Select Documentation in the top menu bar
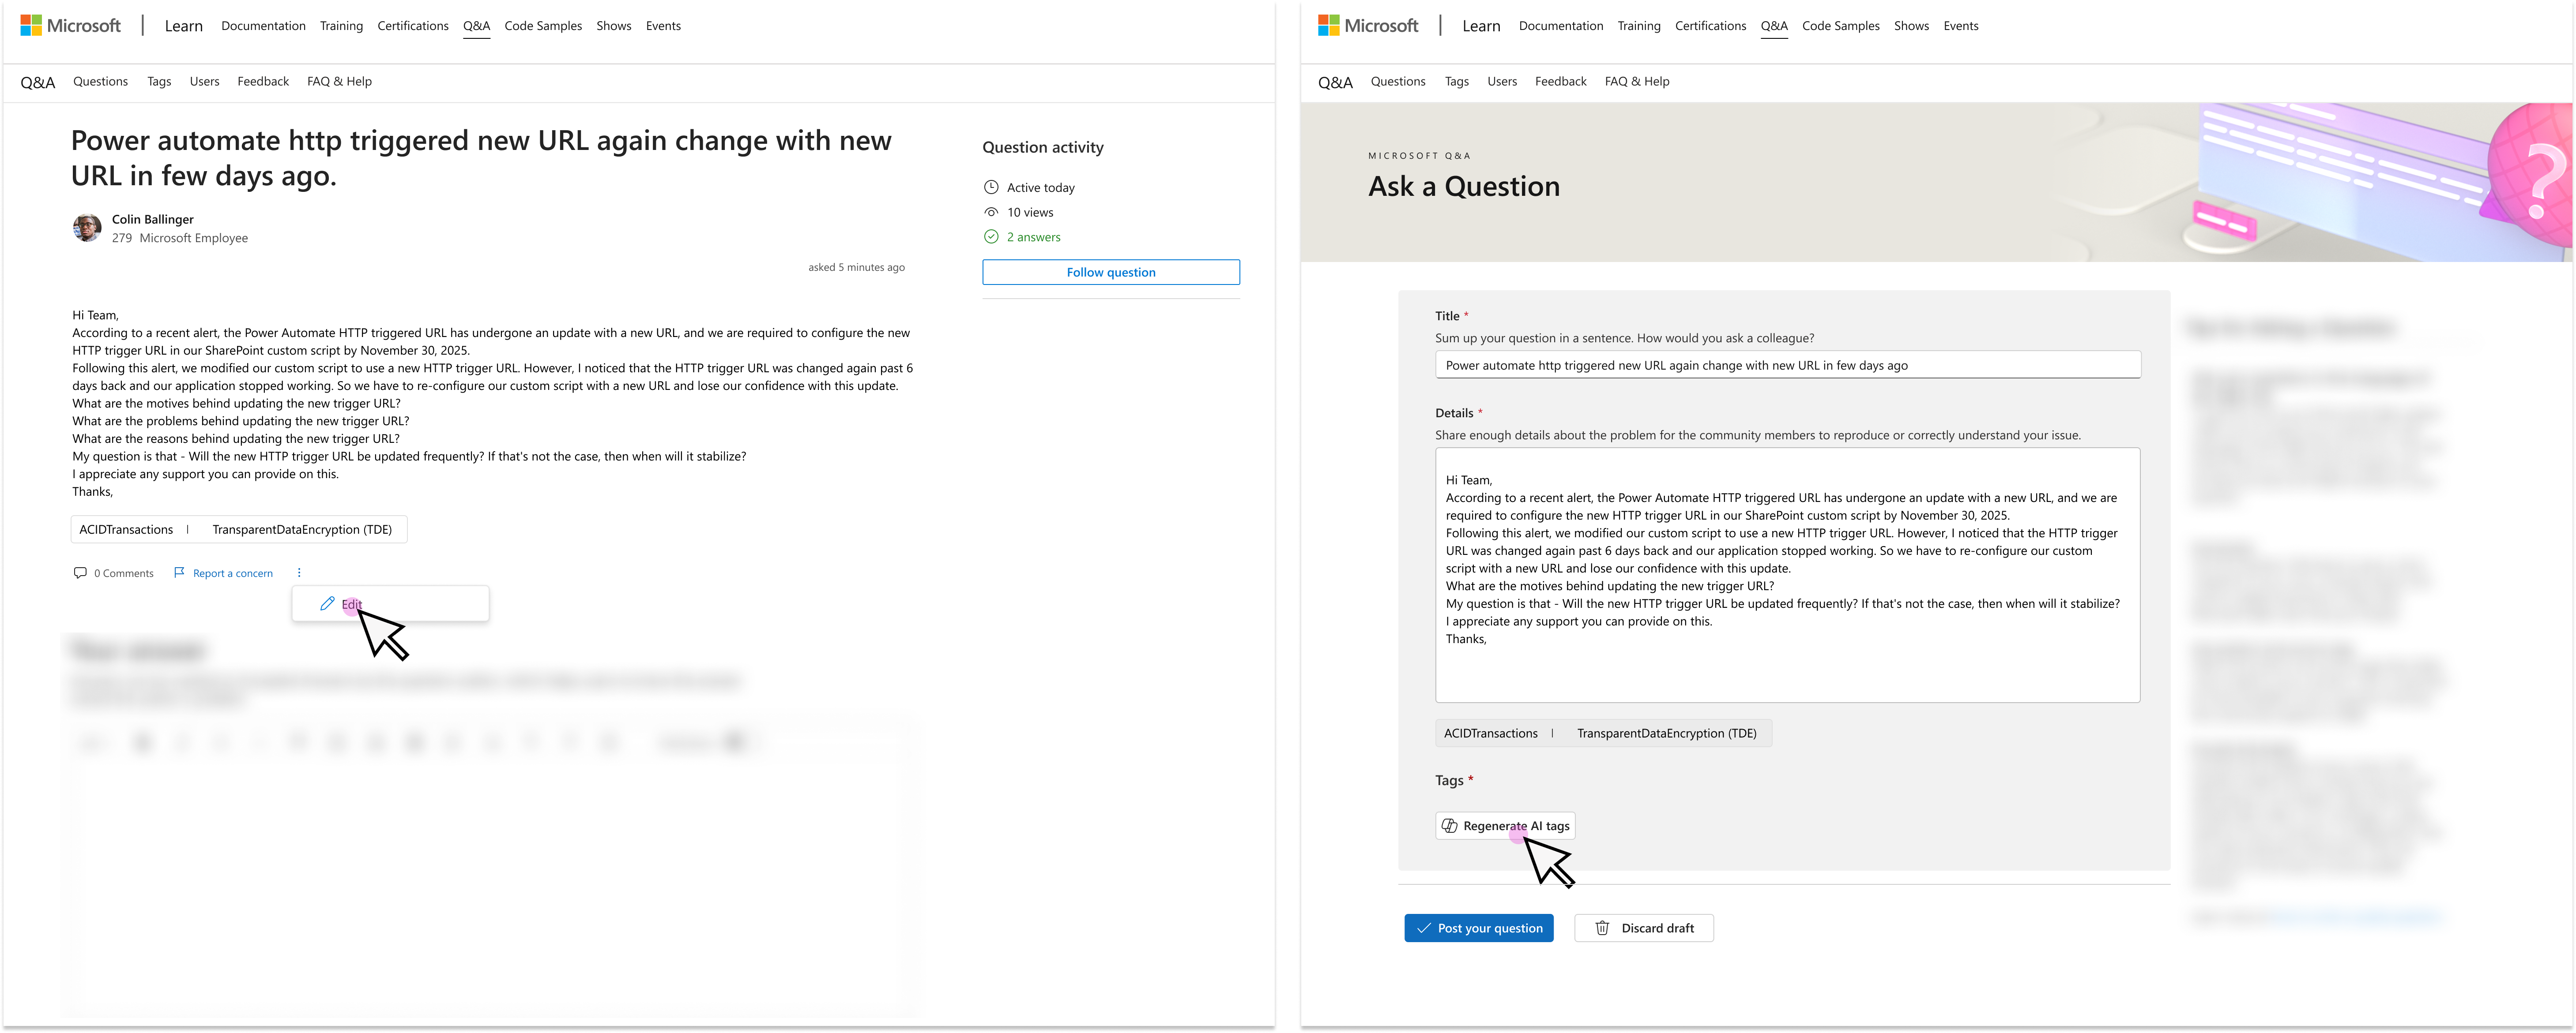The height and width of the screenshot is (1033, 2576). (263, 25)
